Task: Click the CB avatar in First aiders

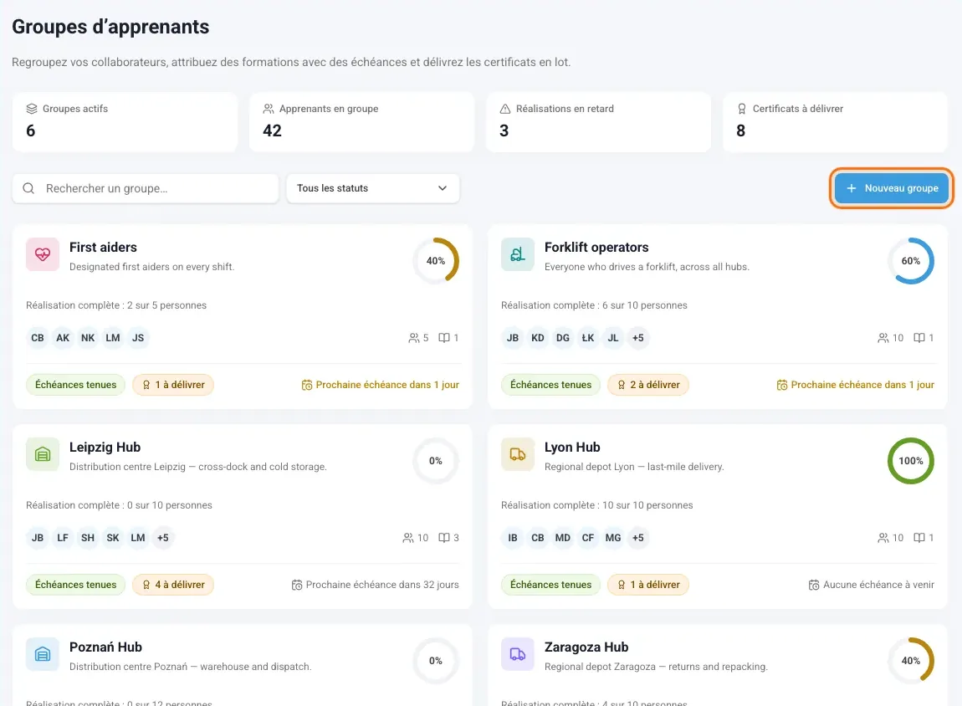Action: [38, 338]
